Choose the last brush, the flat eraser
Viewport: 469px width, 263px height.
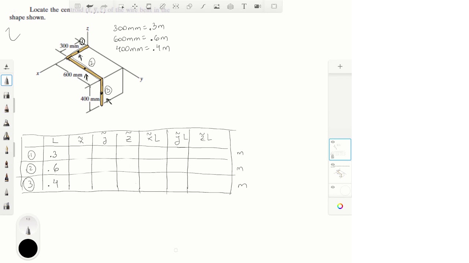7,206
